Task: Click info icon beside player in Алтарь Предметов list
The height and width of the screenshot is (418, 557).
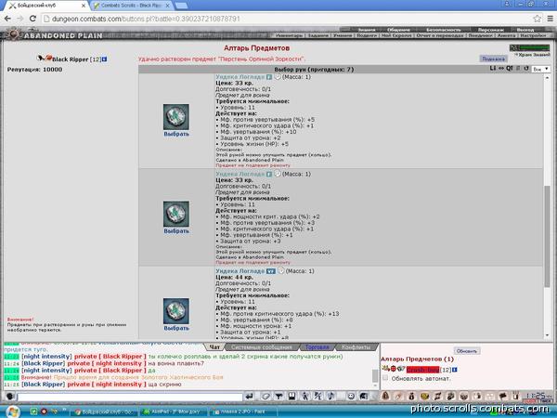Action: 454,370
